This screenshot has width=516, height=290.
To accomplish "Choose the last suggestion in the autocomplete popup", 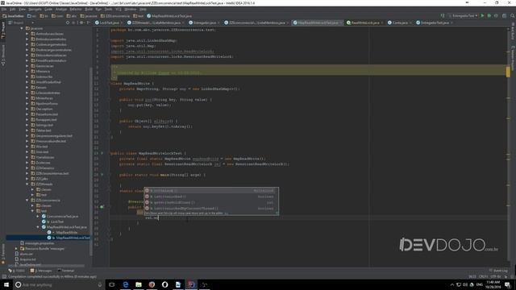I will pyautogui.click(x=211, y=209).
